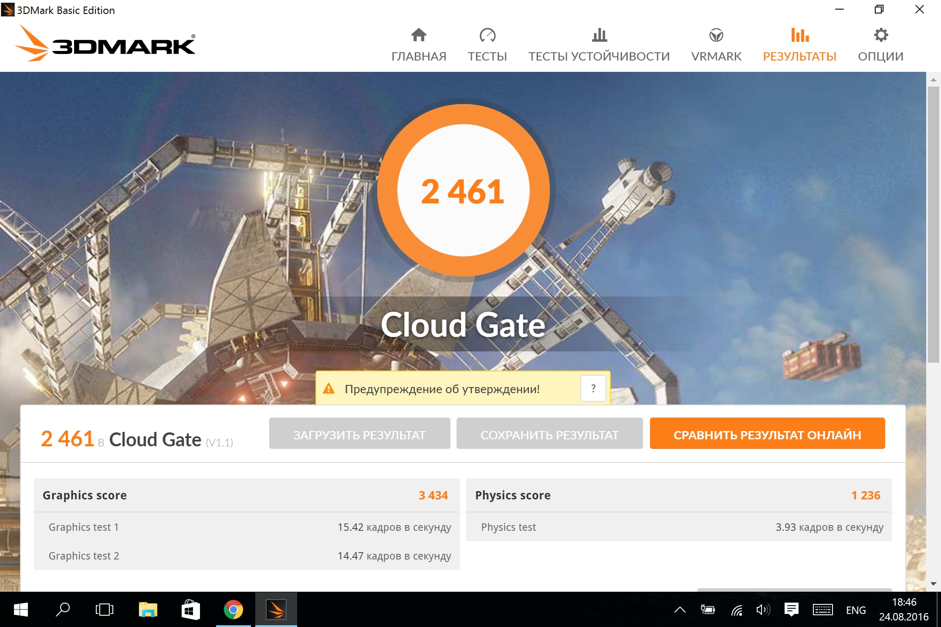Open Windows search from taskbar
941x627 pixels.
point(63,610)
